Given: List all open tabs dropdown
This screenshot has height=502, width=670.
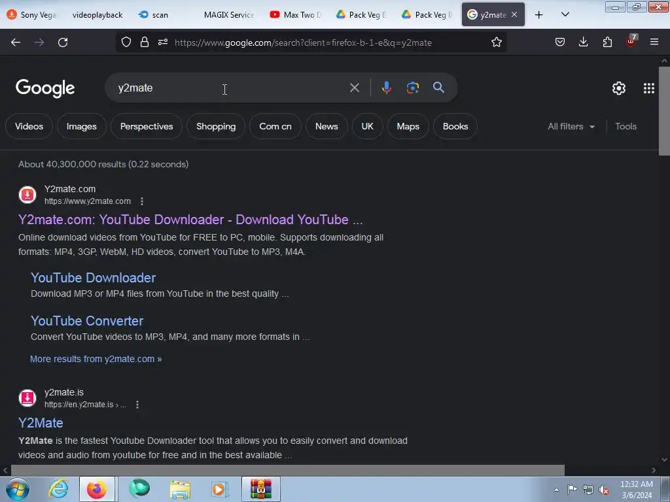Looking at the screenshot, I should coord(565,14).
